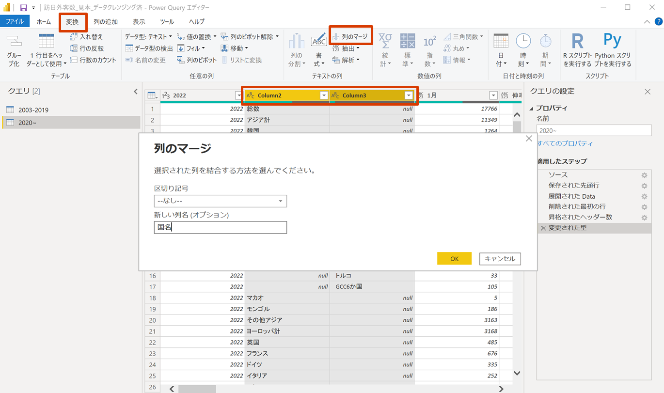The image size is (664, 393).
Task: Open the separator (区切り記号) combo box
Action: (x=221, y=201)
